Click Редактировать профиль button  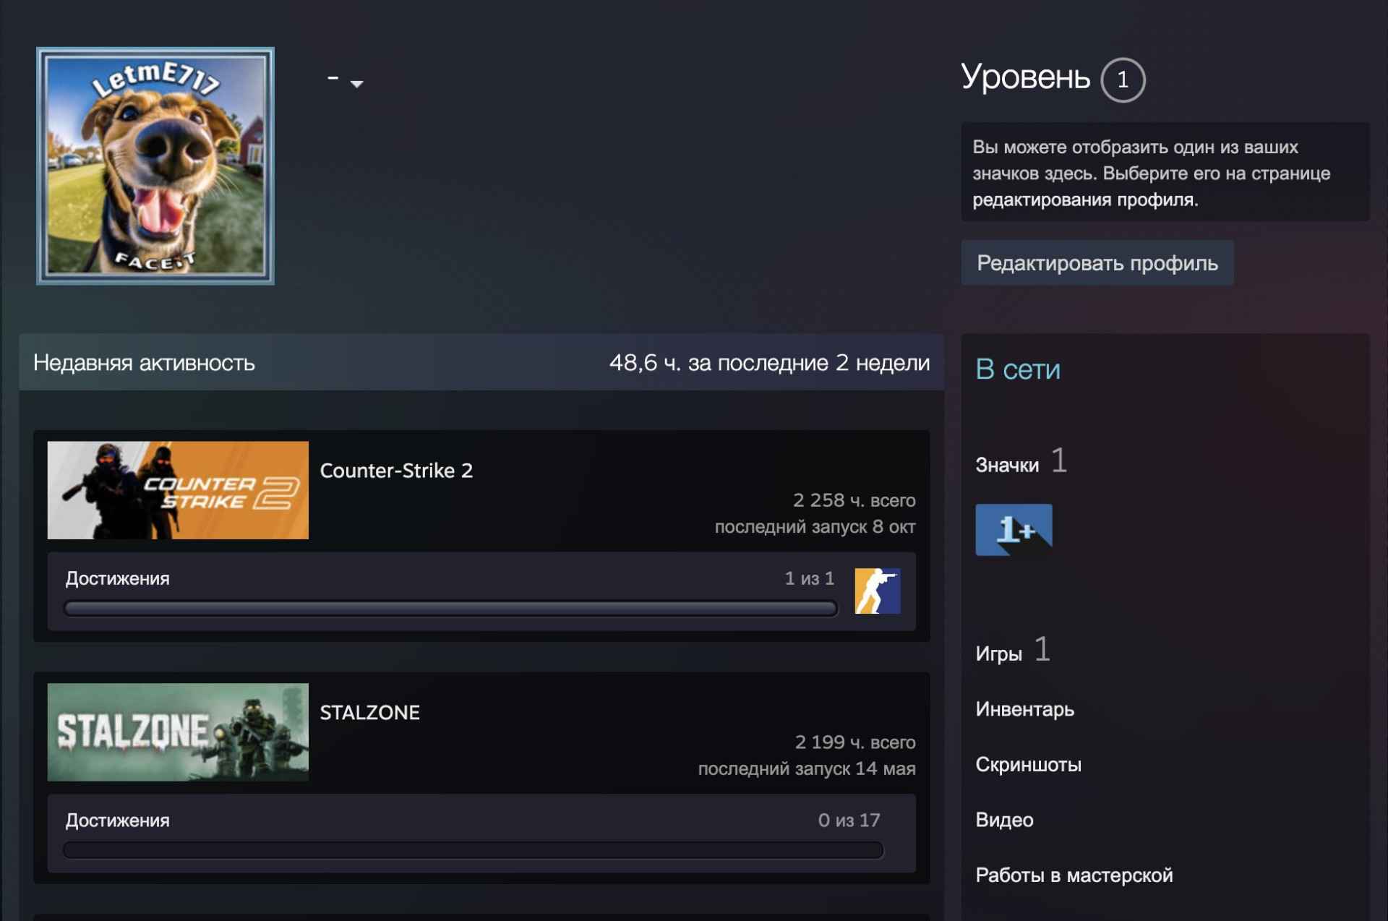coord(1097,263)
